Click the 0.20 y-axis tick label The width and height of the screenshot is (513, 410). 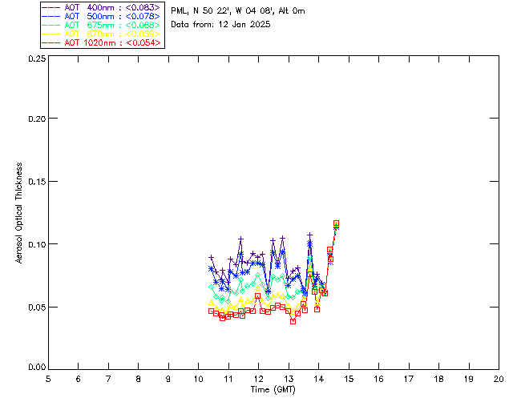click(x=37, y=119)
